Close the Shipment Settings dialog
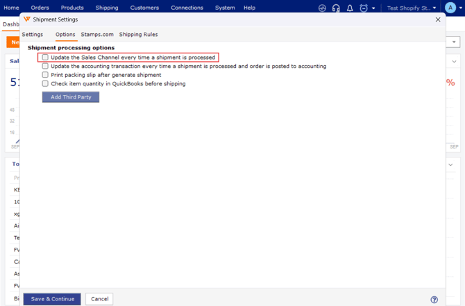 [x=438, y=19]
